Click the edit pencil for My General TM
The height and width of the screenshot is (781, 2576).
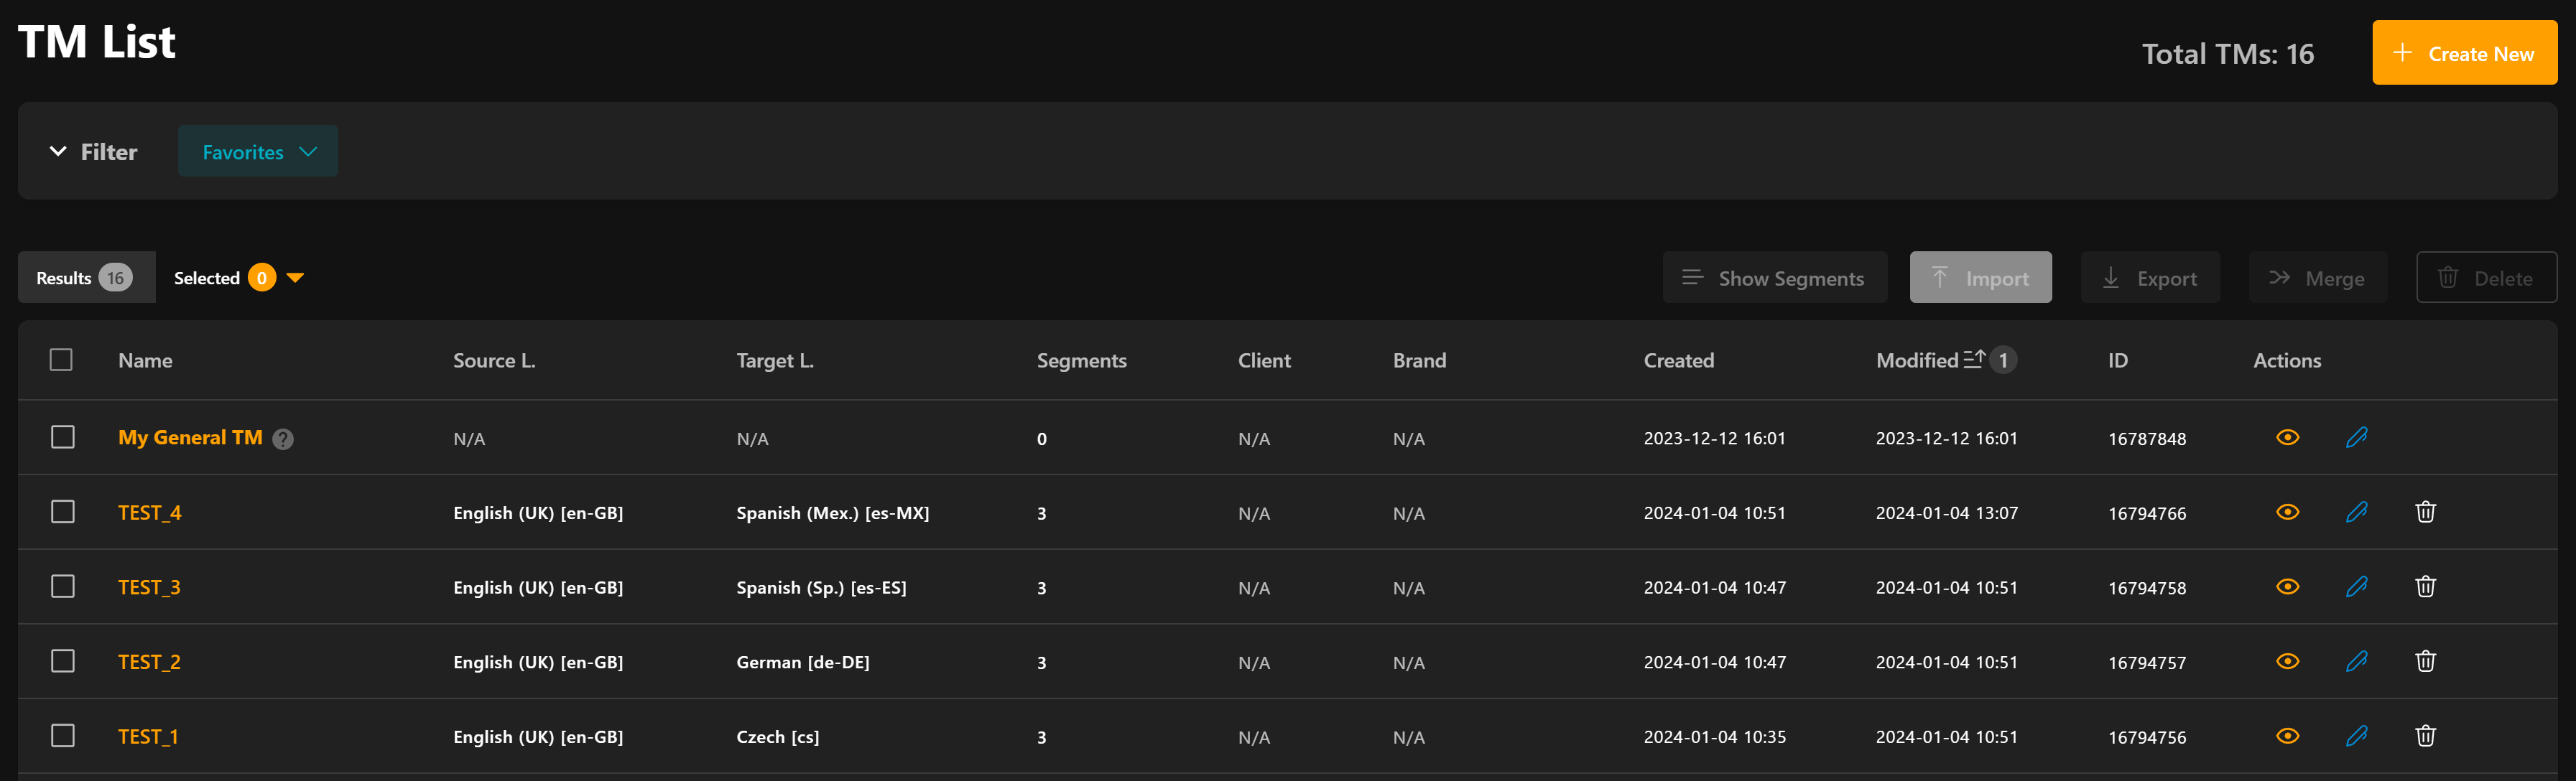tap(2356, 437)
